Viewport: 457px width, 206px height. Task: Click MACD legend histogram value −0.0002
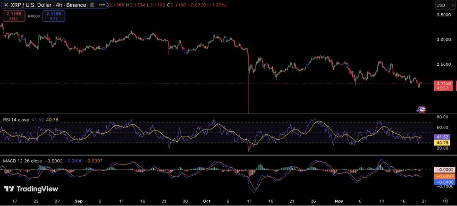[53, 161]
